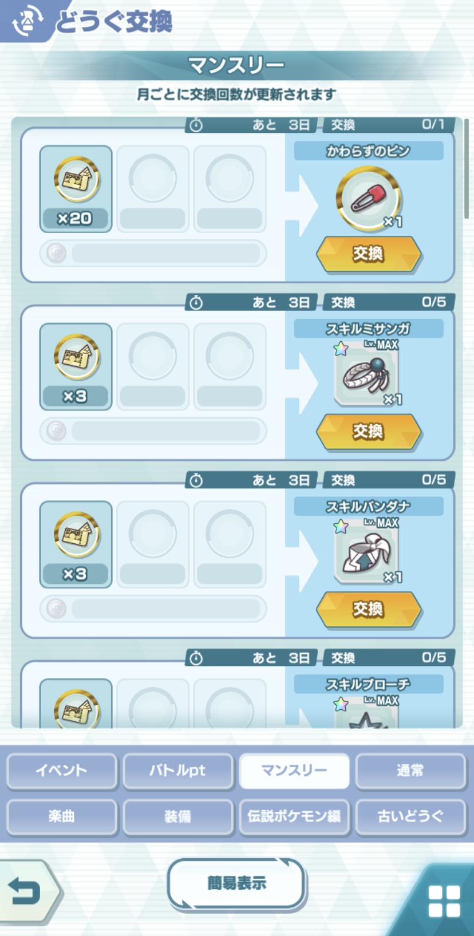Toggle 簡易表示 simple display mode
Viewport: 474px width, 936px height.
237,883
